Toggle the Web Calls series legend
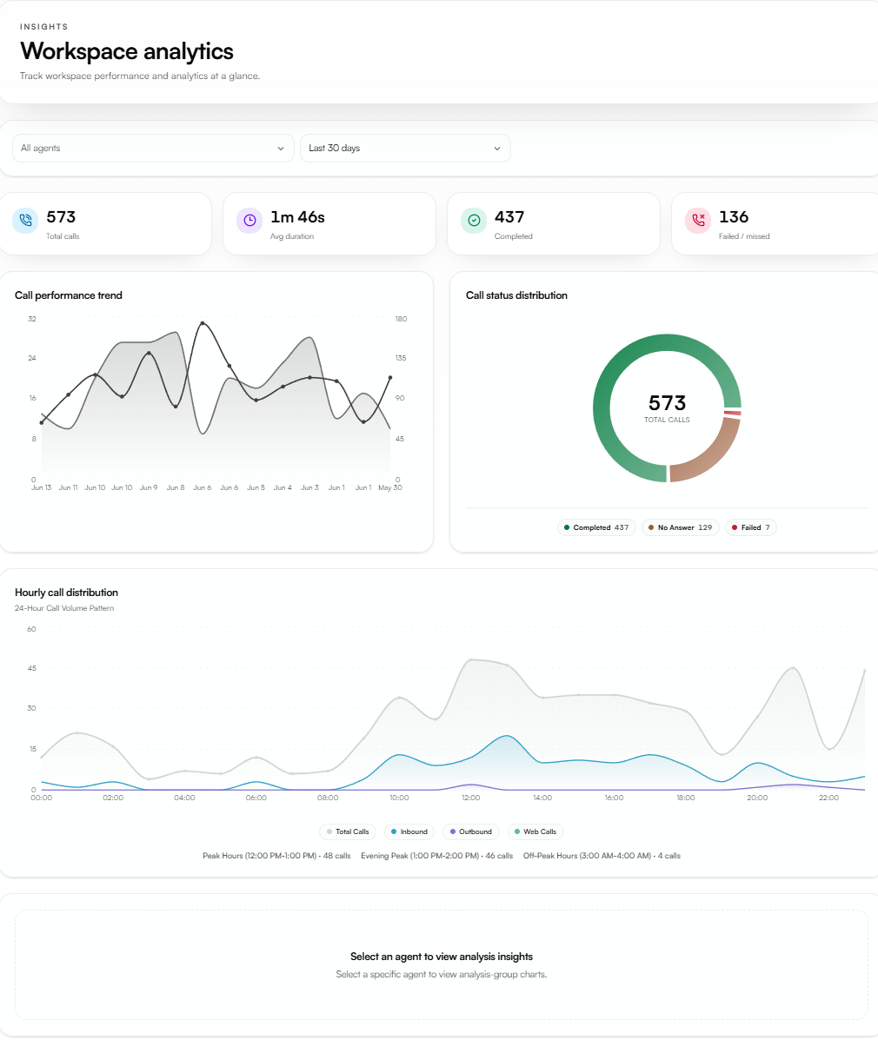Viewport: 878px width, 1040px height. pos(535,831)
